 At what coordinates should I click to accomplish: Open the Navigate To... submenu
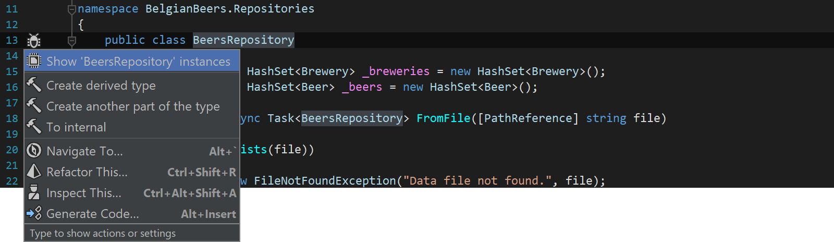(132, 151)
